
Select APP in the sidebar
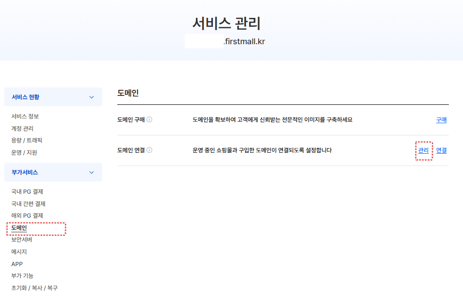pos(17,264)
